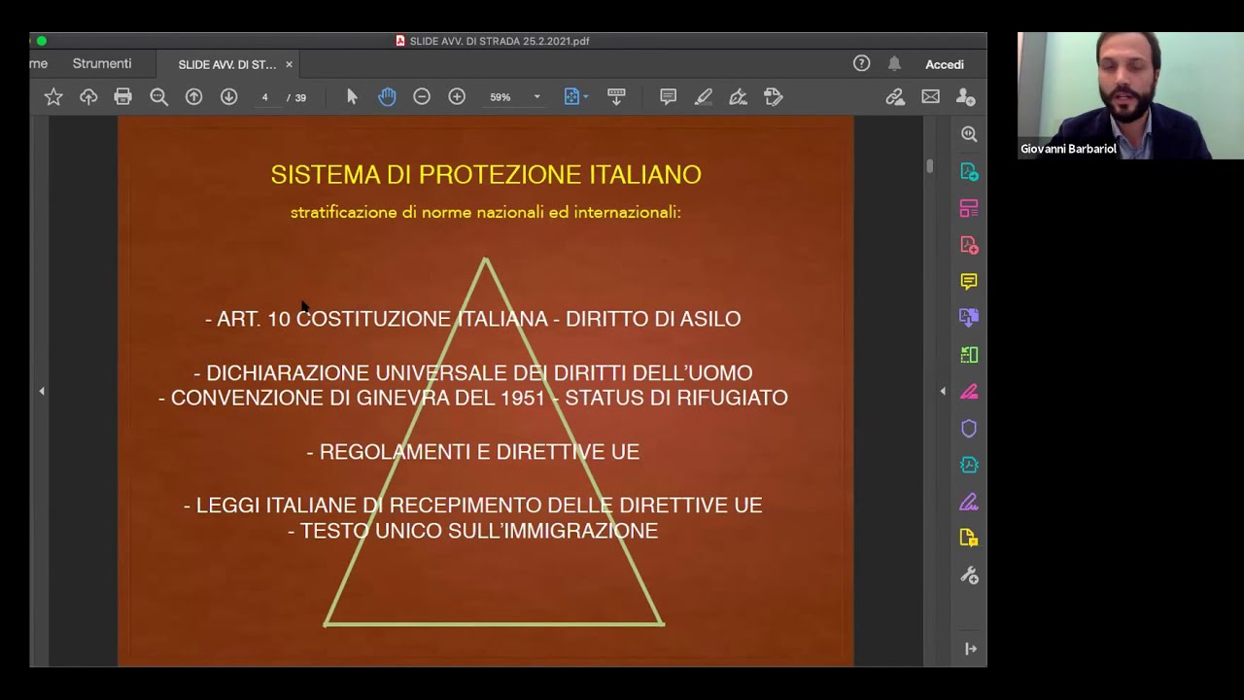Image resolution: width=1244 pixels, height=700 pixels.
Task: Switch to the Strumenti tab
Action: click(x=102, y=63)
